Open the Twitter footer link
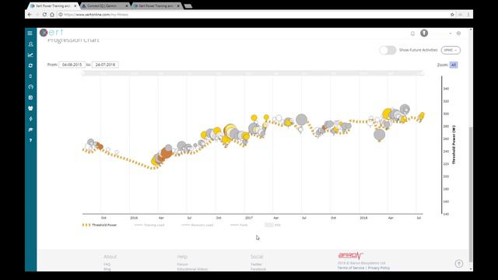Viewport: 498px width, 280px height. pos(256,264)
